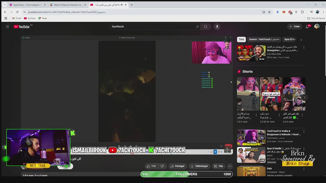This screenshot has width=326, height=183.
Task: Bookmark this page with the star
Action: coord(269,12)
